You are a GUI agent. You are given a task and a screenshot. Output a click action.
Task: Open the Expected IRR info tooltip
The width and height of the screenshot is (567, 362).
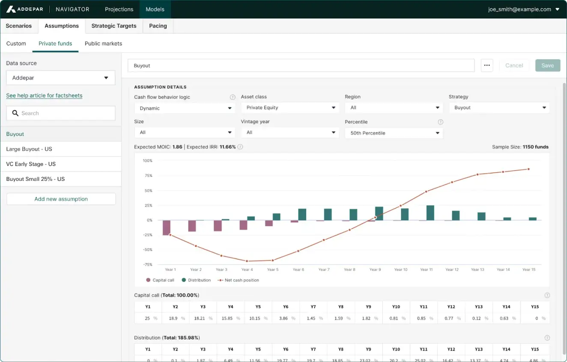pyautogui.click(x=240, y=147)
